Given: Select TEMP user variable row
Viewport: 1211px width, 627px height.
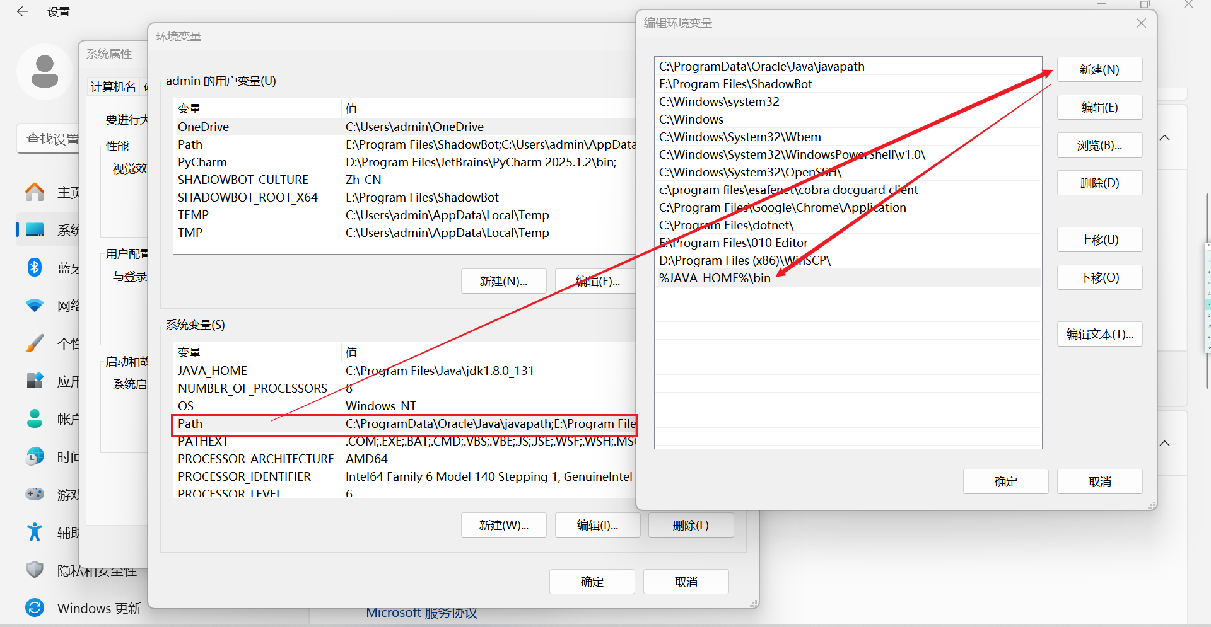Looking at the screenshot, I should coord(405,215).
